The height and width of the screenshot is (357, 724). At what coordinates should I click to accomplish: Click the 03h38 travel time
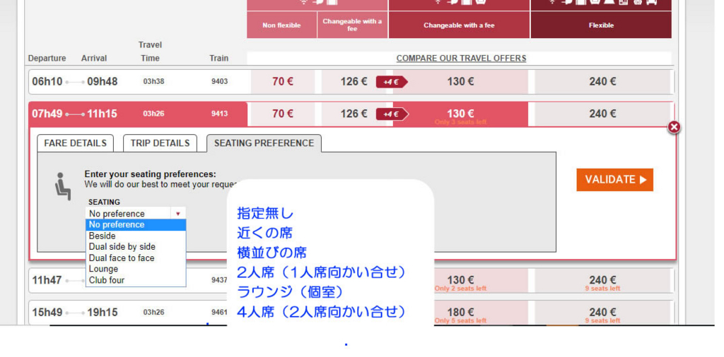[153, 82]
